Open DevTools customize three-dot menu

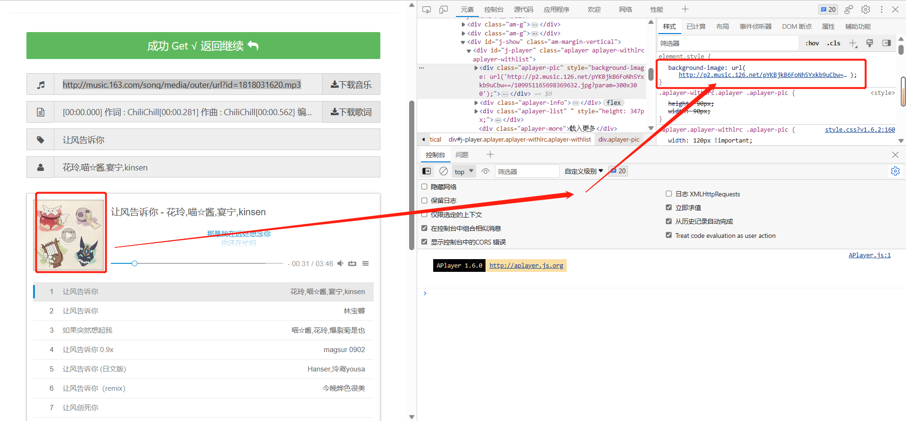click(x=881, y=9)
